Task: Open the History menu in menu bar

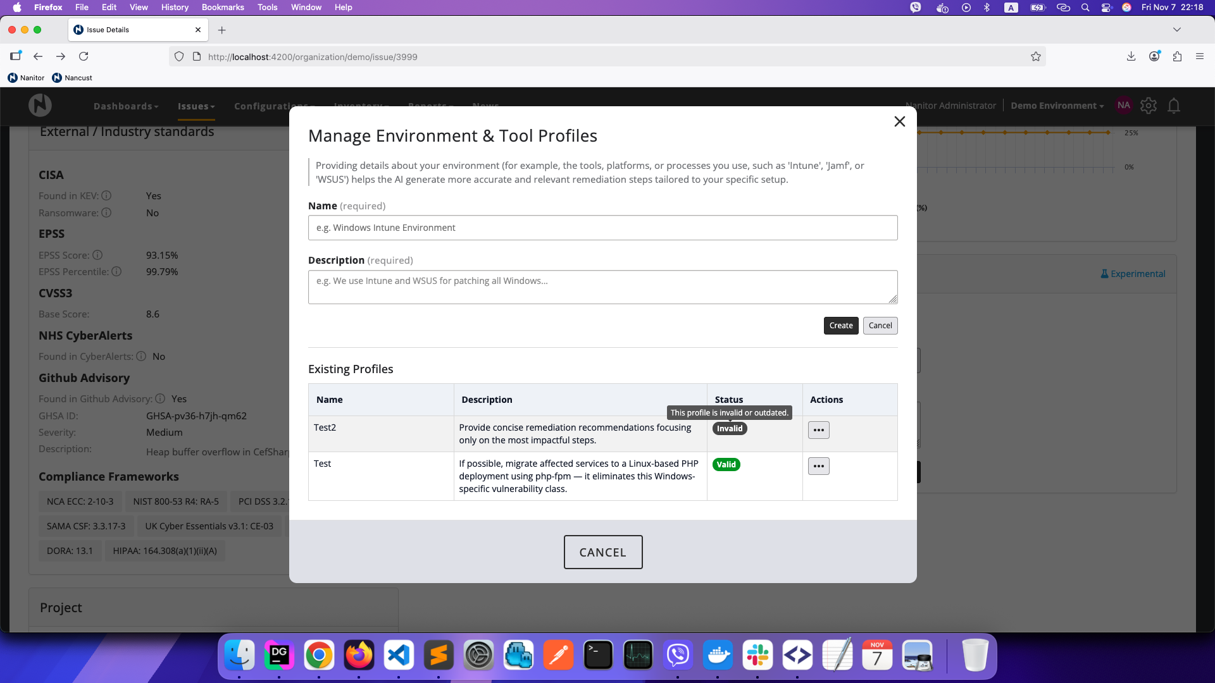Action: (x=175, y=7)
